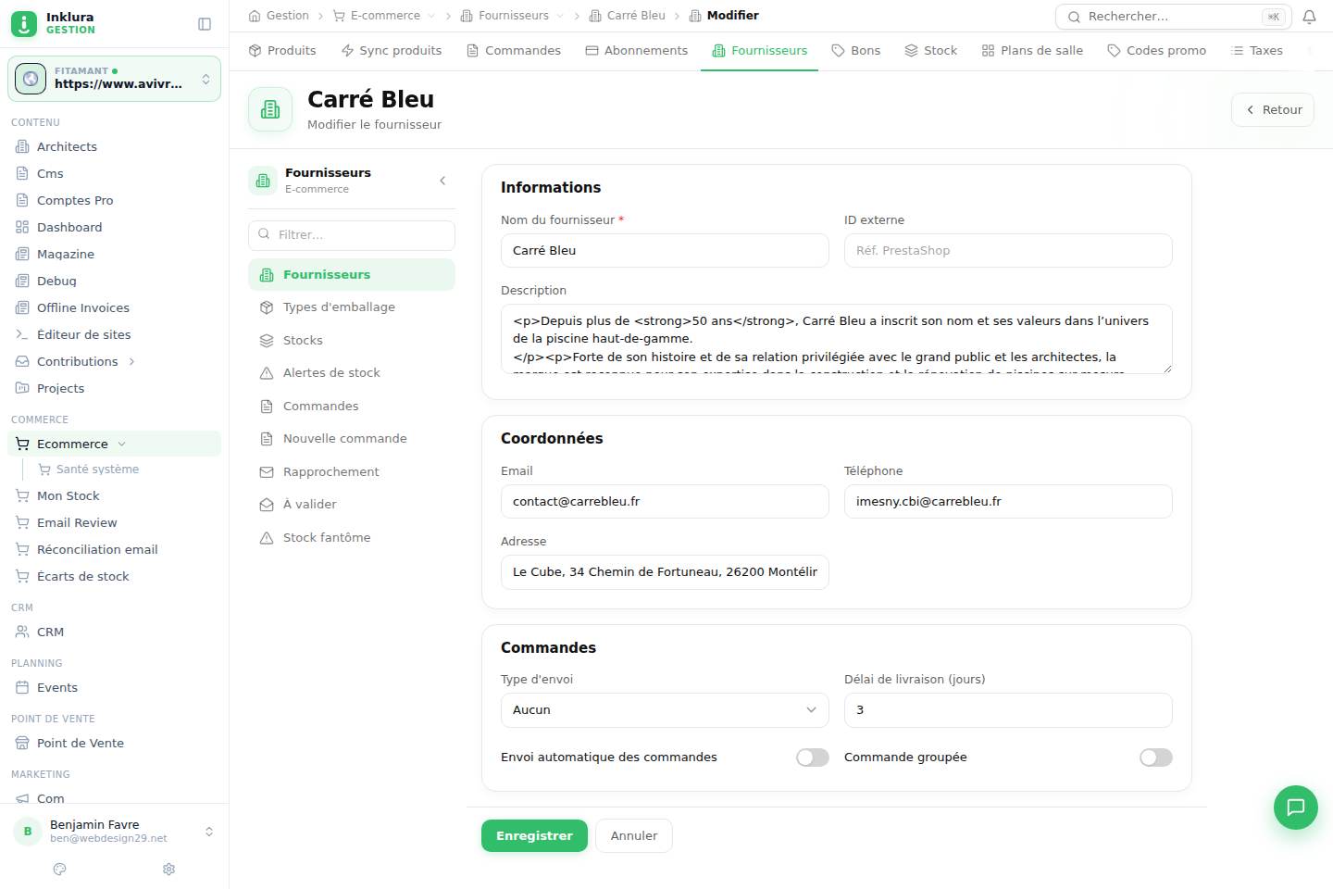Collapse the Fournisseurs sub-panel chevron
The height and width of the screenshot is (889, 1333).
point(442,181)
